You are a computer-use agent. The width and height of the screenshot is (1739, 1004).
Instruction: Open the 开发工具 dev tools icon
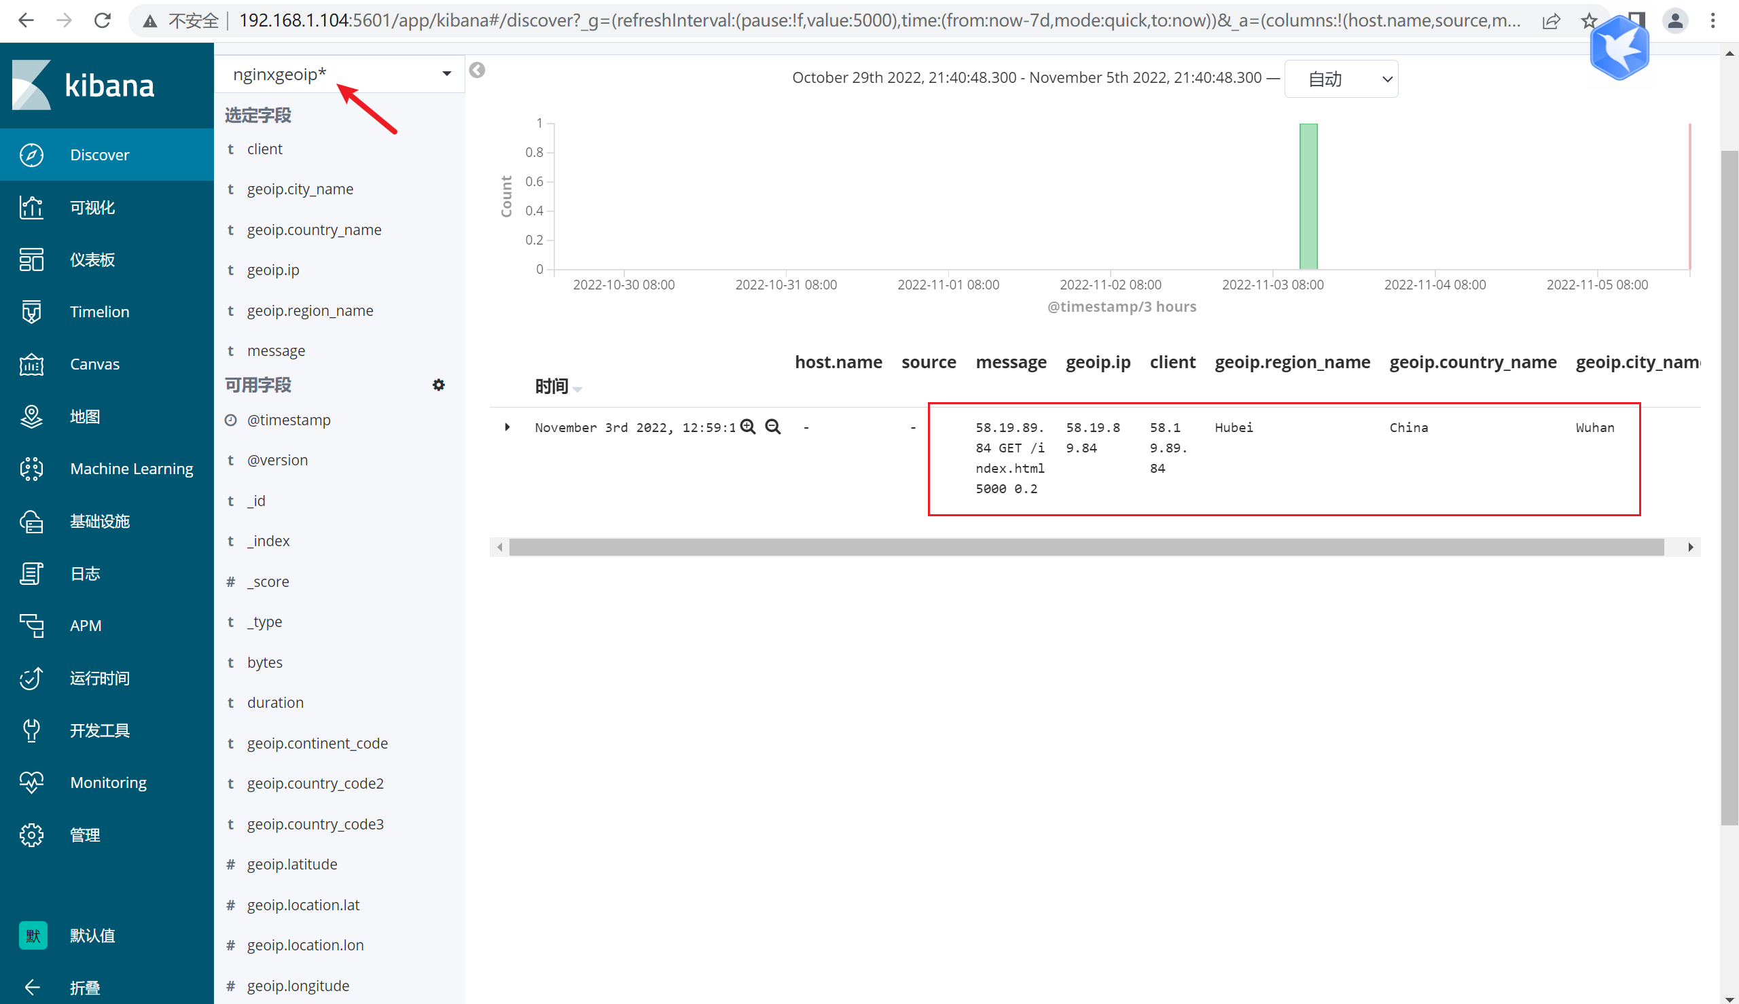click(32, 730)
